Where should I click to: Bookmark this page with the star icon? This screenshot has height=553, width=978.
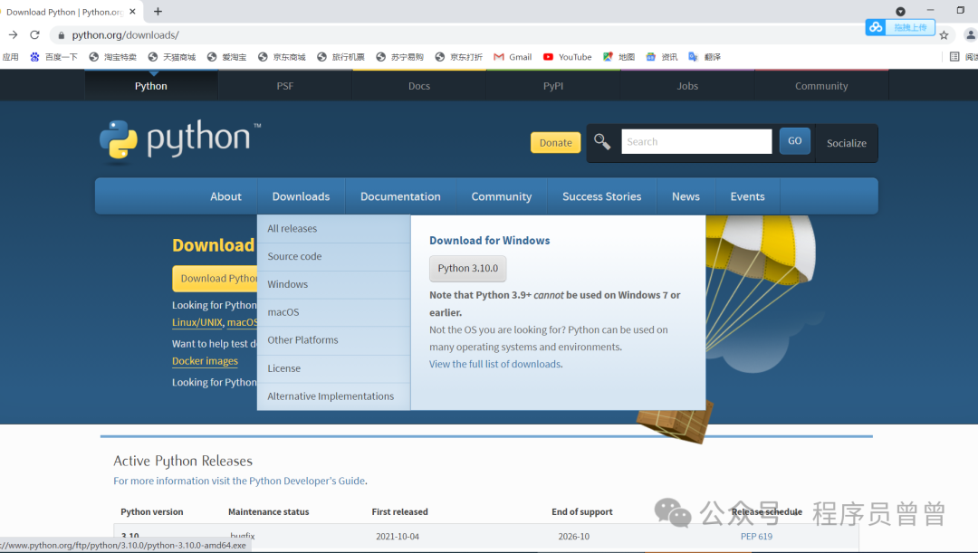pyautogui.click(x=944, y=35)
